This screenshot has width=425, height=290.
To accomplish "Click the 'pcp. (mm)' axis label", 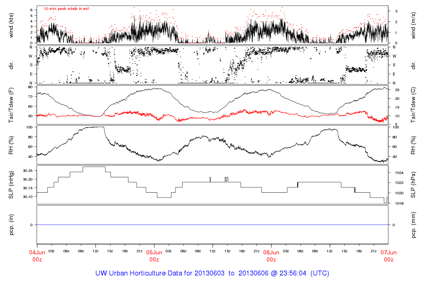I will tap(413, 225).
